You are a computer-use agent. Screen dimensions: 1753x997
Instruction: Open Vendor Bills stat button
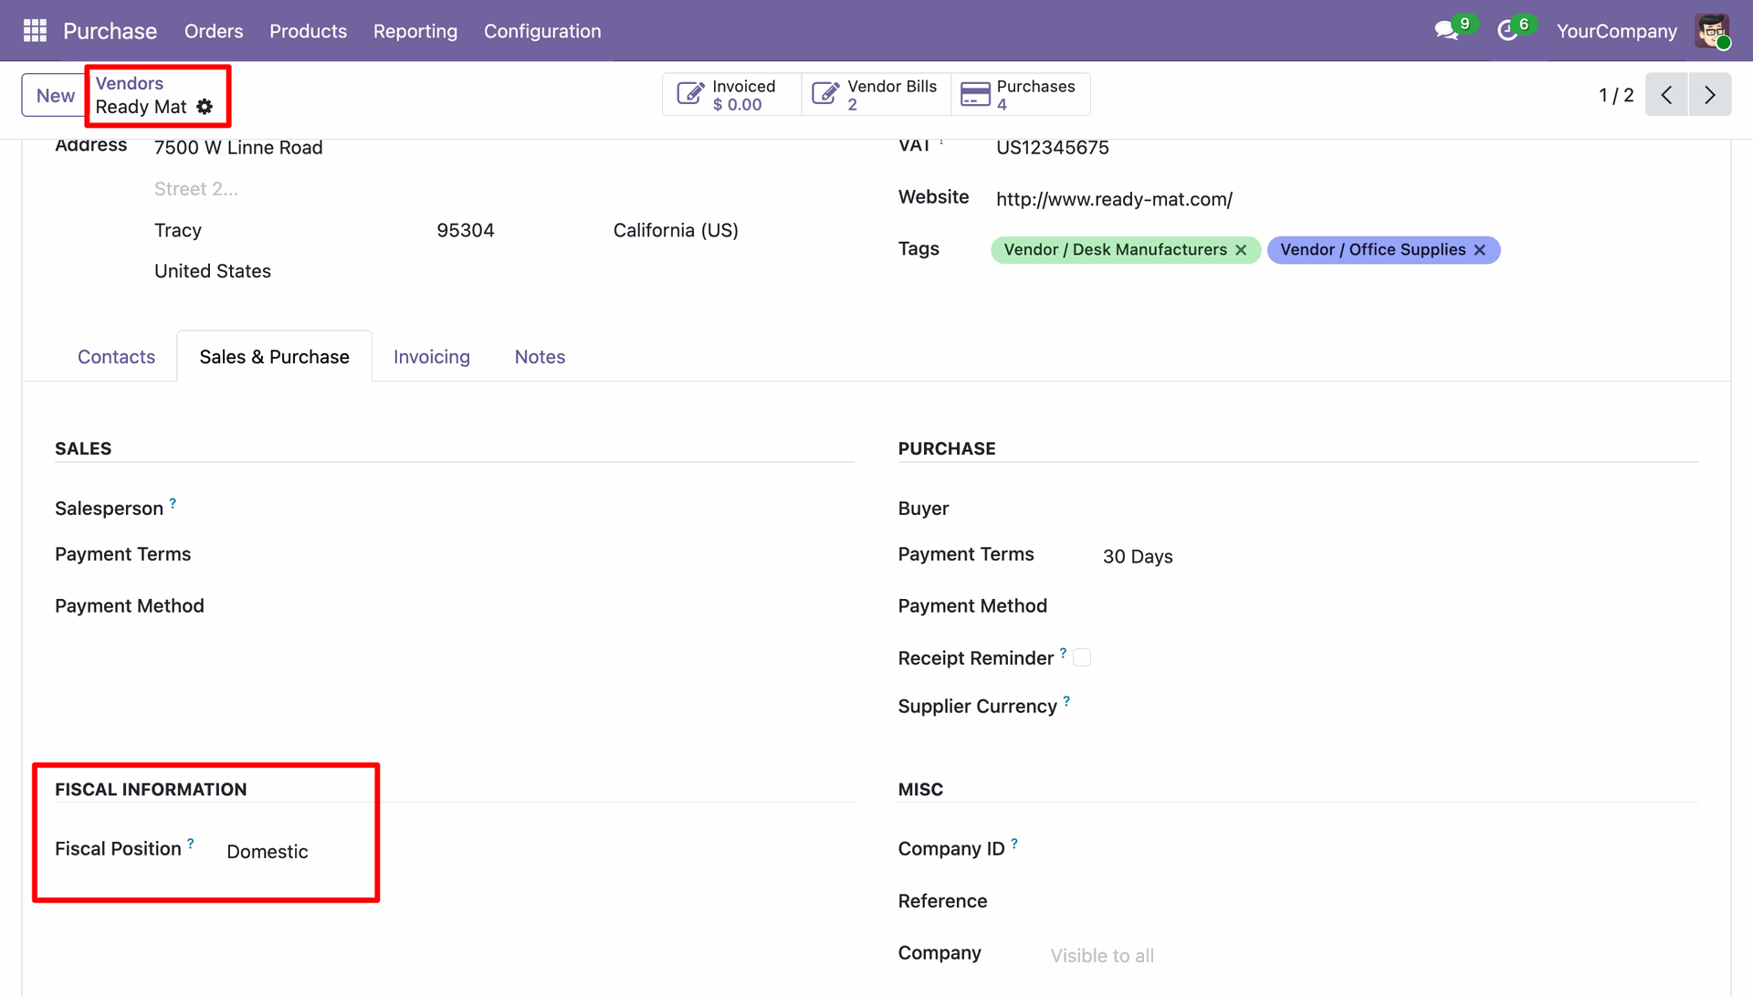point(876,95)
